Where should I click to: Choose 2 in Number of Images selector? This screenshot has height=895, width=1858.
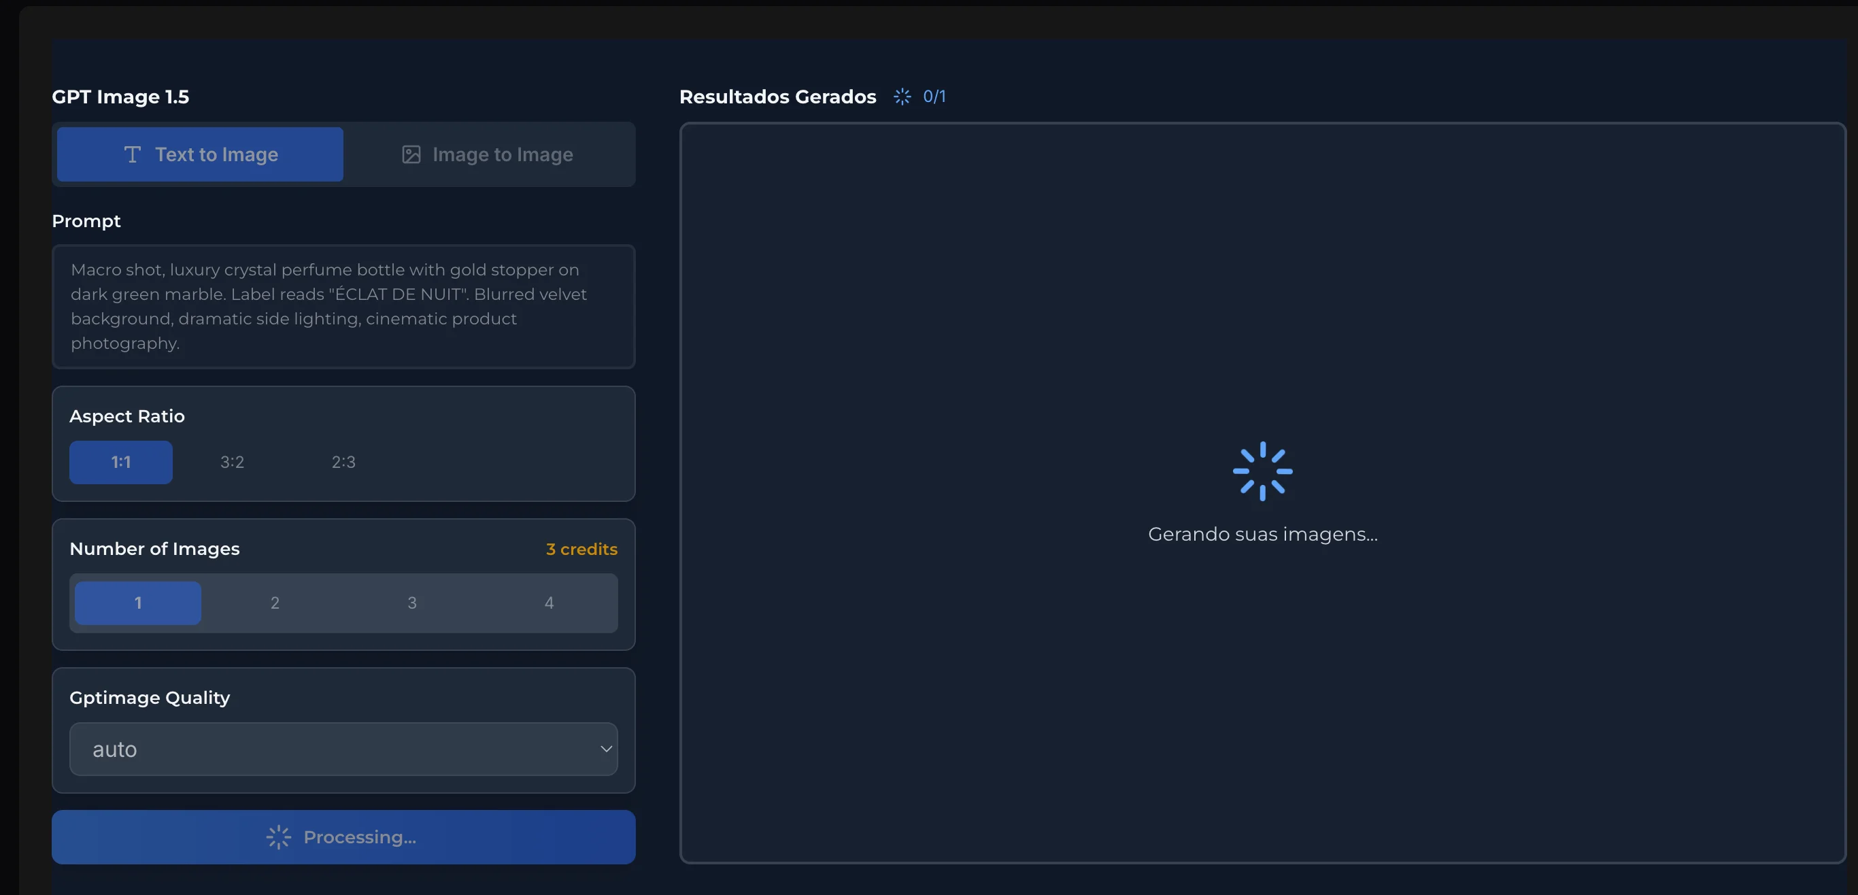(274, 603)
